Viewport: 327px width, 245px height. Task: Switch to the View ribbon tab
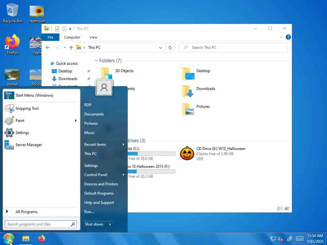[93, 37]
